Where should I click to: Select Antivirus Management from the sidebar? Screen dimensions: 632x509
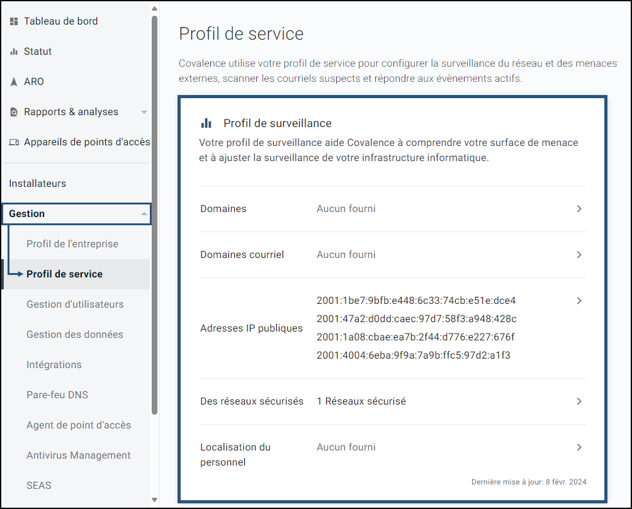point(78,455)
